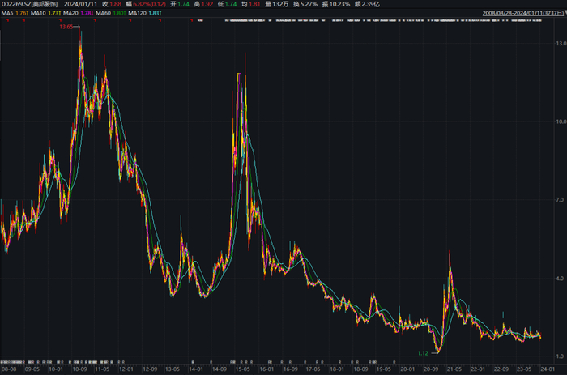The image size is (567, 375).
Task: Click the 4.0 price axis label
Action: [x=560, y=279]
